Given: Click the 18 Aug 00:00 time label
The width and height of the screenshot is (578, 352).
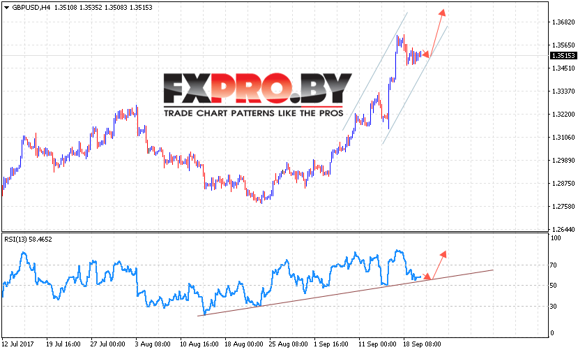Looking at the screenshot, I should pyautogui.click(x=243, y=344).
